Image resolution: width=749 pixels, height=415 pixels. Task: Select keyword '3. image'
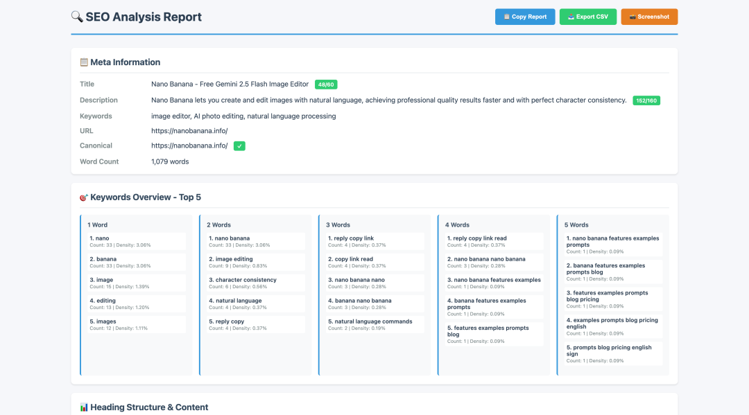(x=137, y=283)
